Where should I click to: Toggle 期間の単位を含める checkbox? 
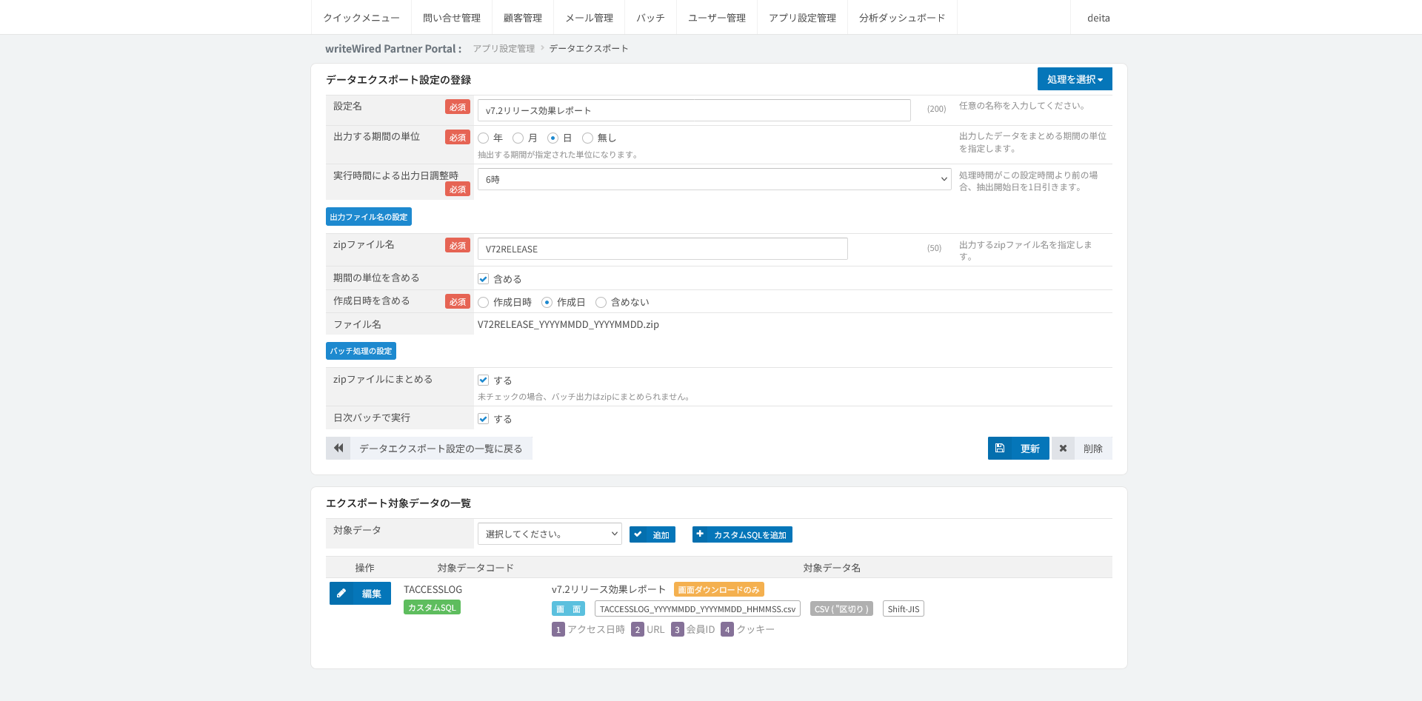pyautogui.click(x=484, y=279)
